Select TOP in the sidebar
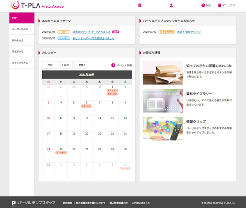The width and height of the screenshot is (246, 208). [x=22, y=18]
